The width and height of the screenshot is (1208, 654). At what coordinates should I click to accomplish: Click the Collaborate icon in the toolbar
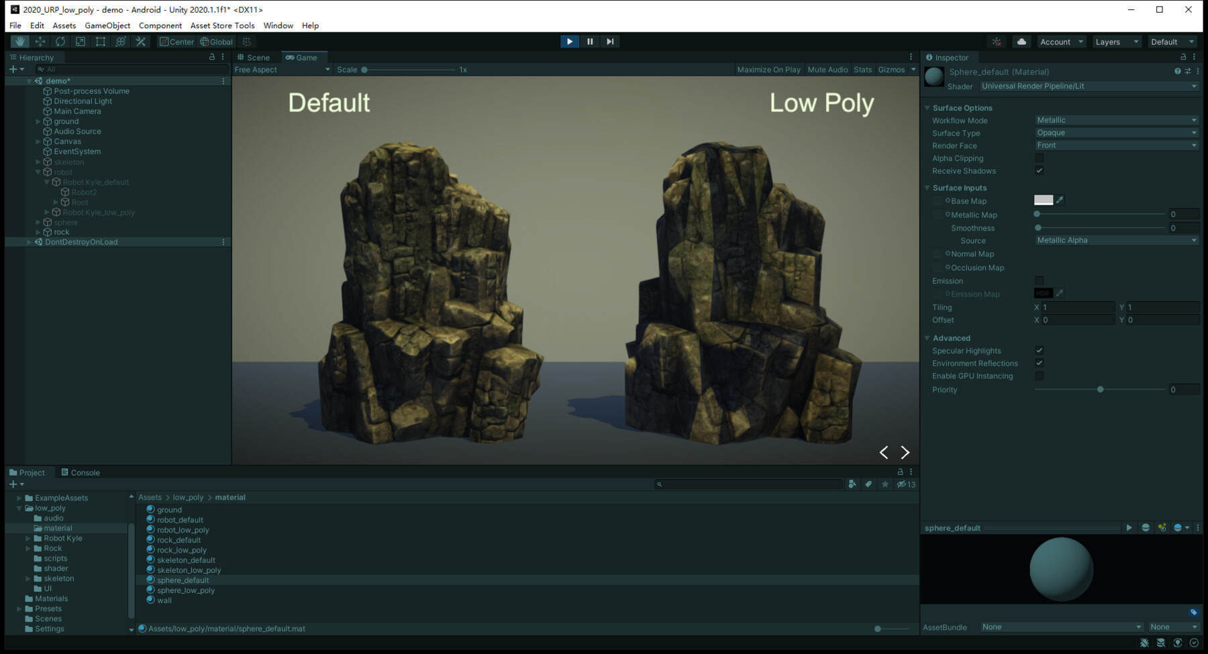click(x=997, y=41)
